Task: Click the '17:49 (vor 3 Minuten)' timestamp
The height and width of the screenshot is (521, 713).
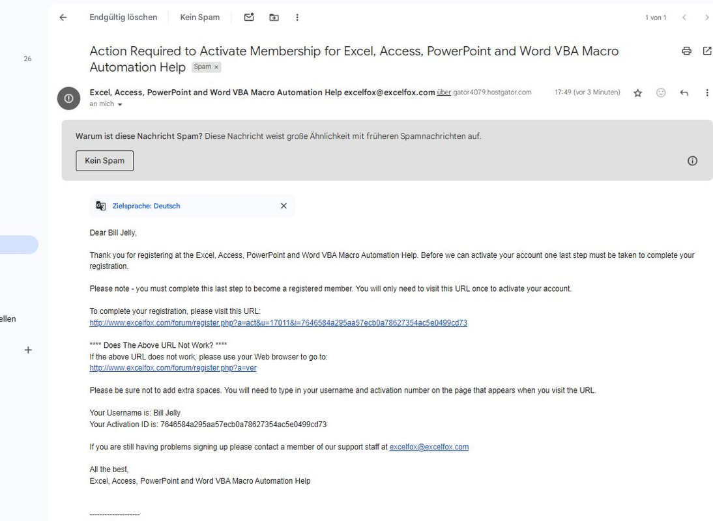Action: tap(587, 92)
